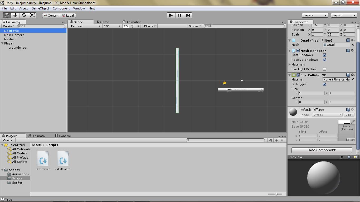Play the material preview animation

342,157
